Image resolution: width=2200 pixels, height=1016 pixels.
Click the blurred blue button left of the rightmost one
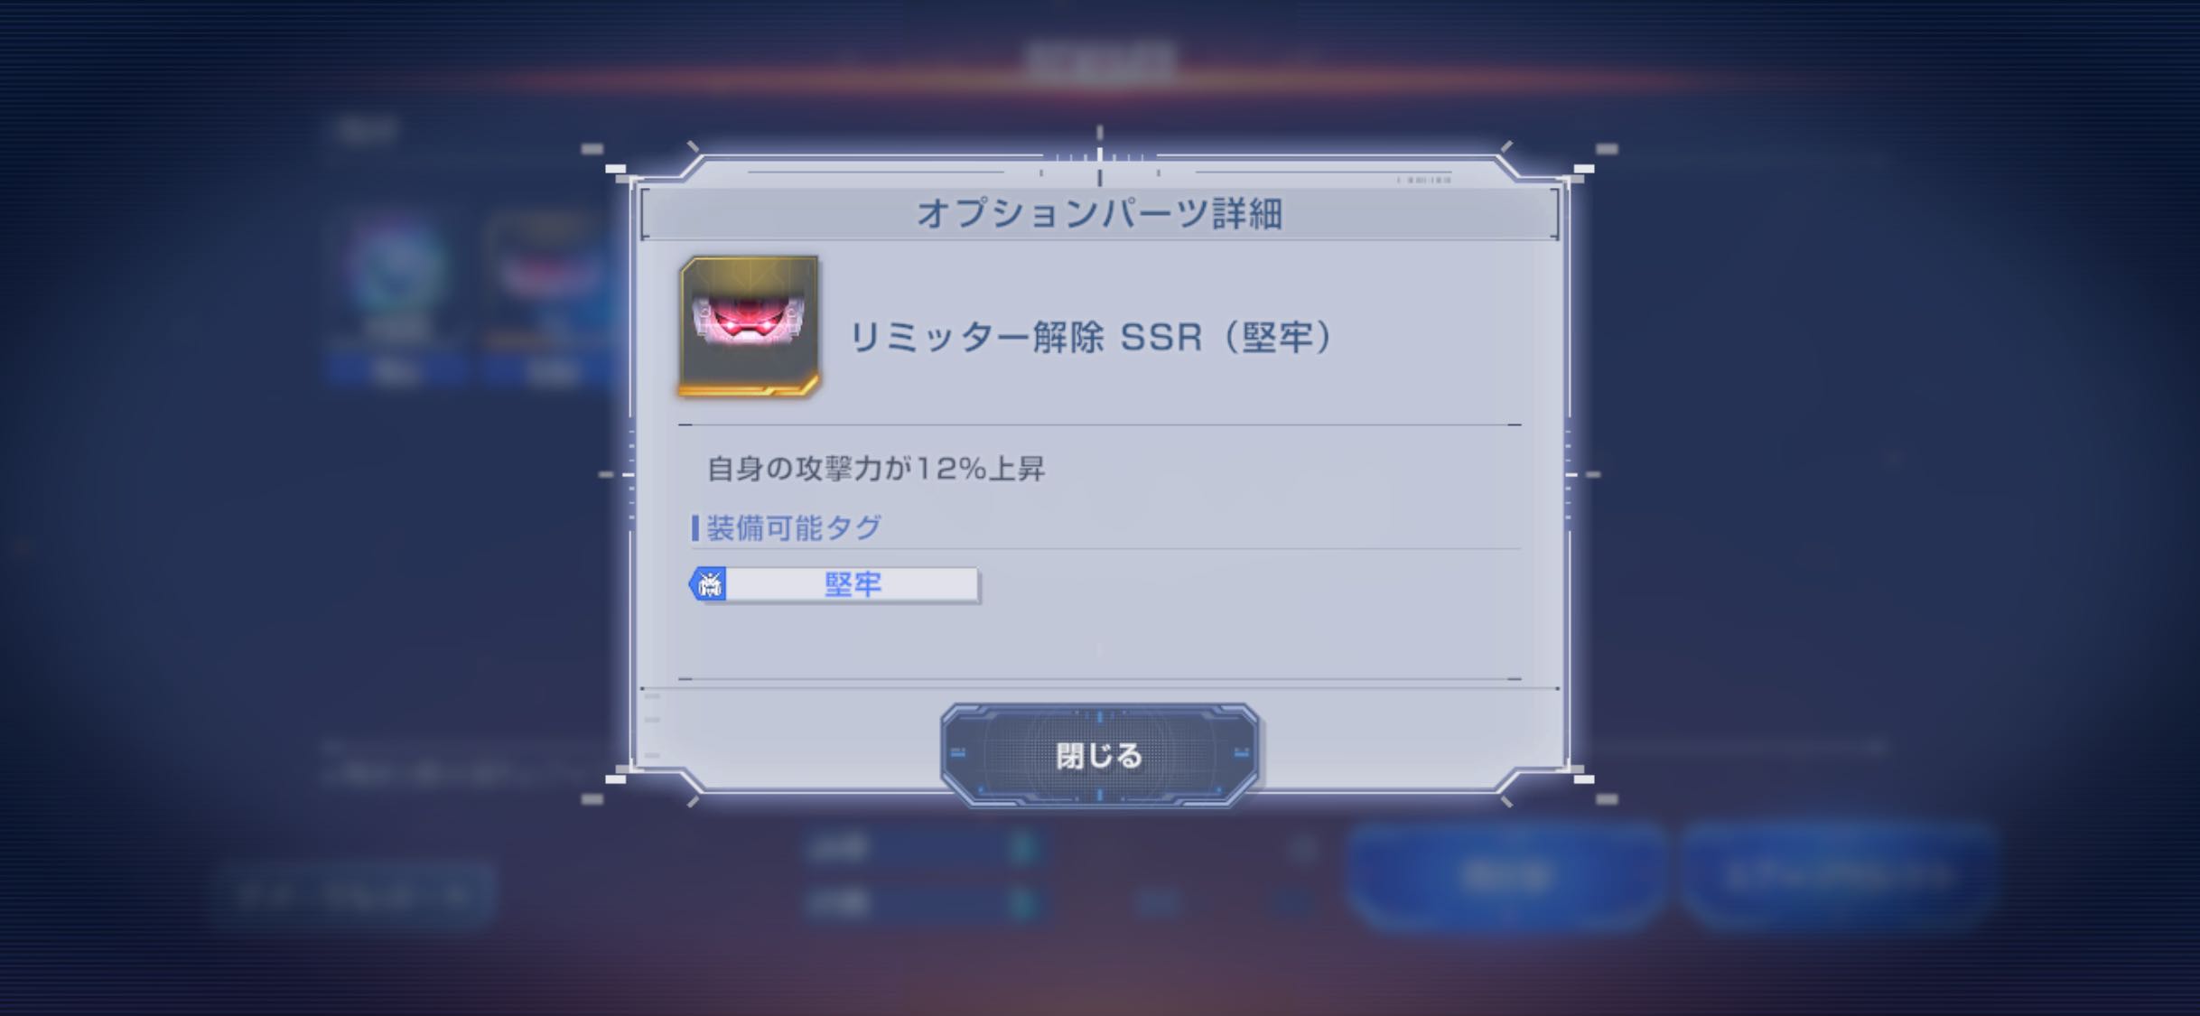tap(1506, 875)
